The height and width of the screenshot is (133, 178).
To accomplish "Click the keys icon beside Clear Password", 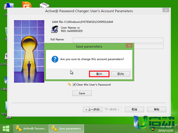I will tap(69, 84).
